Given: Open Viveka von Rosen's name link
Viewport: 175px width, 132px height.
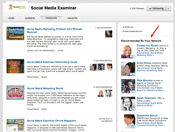Looking at the screenshot, I should pyautogui.click(x=148, y=45).
